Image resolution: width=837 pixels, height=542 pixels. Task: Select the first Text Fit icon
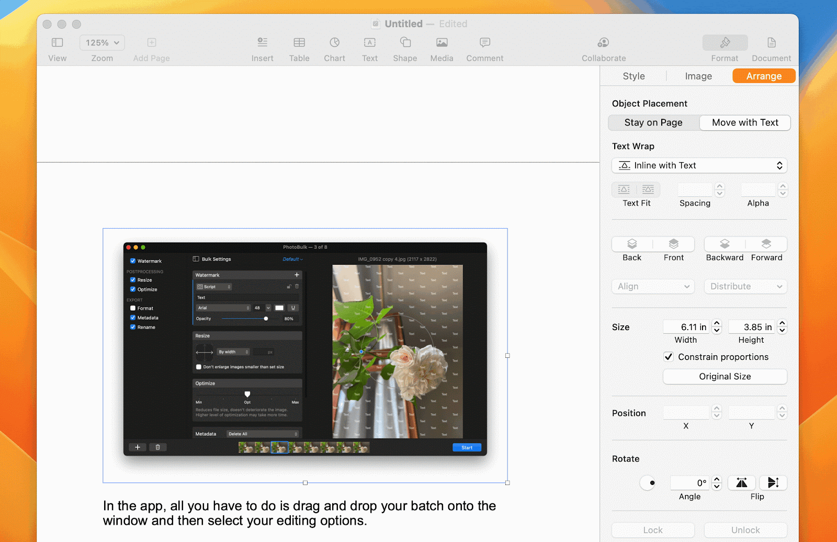(x=624, y=189)
